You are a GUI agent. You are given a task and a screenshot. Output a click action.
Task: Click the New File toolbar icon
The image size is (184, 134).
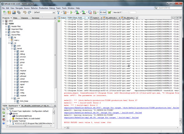coord(5,12)
